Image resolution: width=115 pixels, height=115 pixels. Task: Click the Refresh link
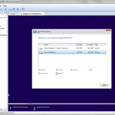click(43, 70)
